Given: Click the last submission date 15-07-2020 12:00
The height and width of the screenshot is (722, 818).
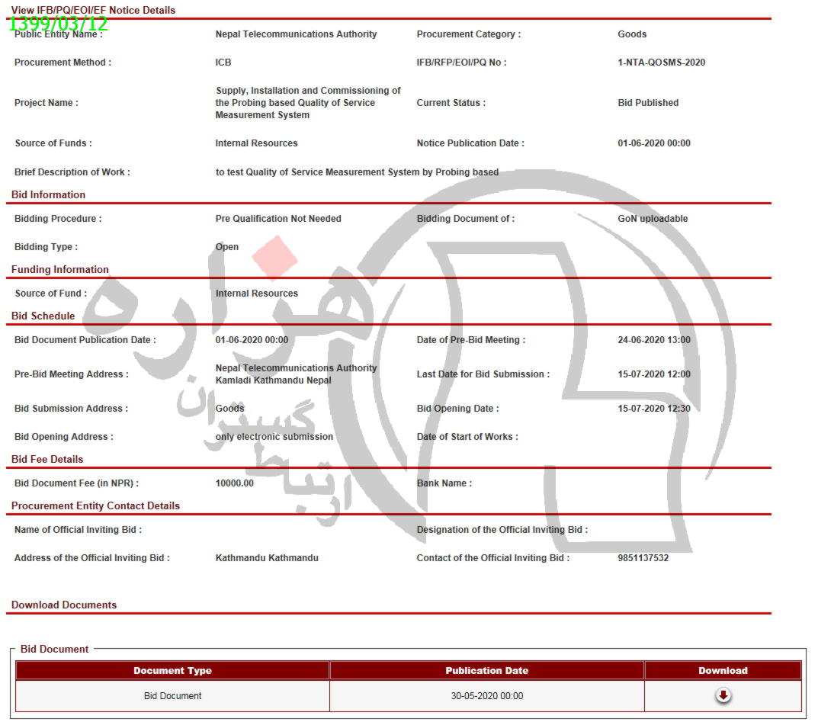Looking at the screenshot, I should (x=653, y=374).
